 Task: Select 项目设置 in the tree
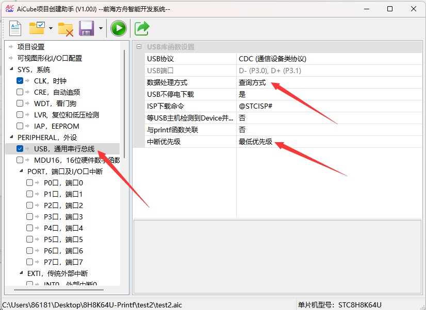coord(31,47)
